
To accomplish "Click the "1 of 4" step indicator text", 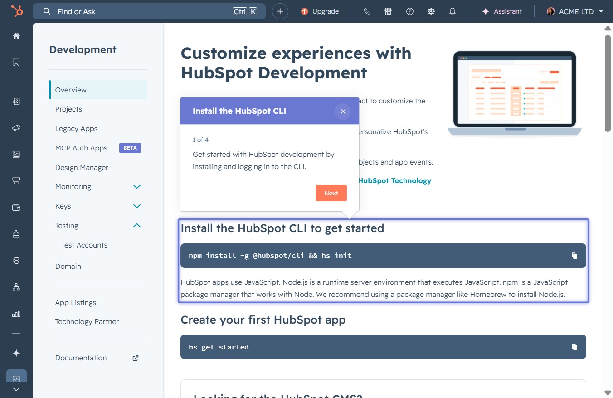I will (x=200, y=140).
